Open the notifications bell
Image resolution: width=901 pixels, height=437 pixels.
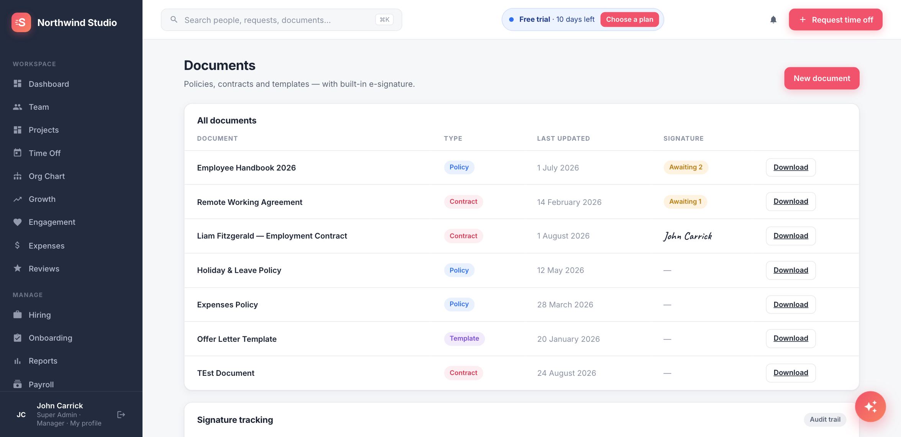coord(773,19)
